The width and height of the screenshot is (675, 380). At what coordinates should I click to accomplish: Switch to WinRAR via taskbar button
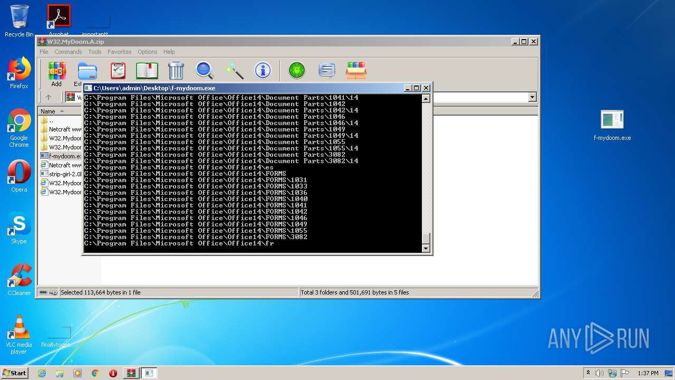131,373
